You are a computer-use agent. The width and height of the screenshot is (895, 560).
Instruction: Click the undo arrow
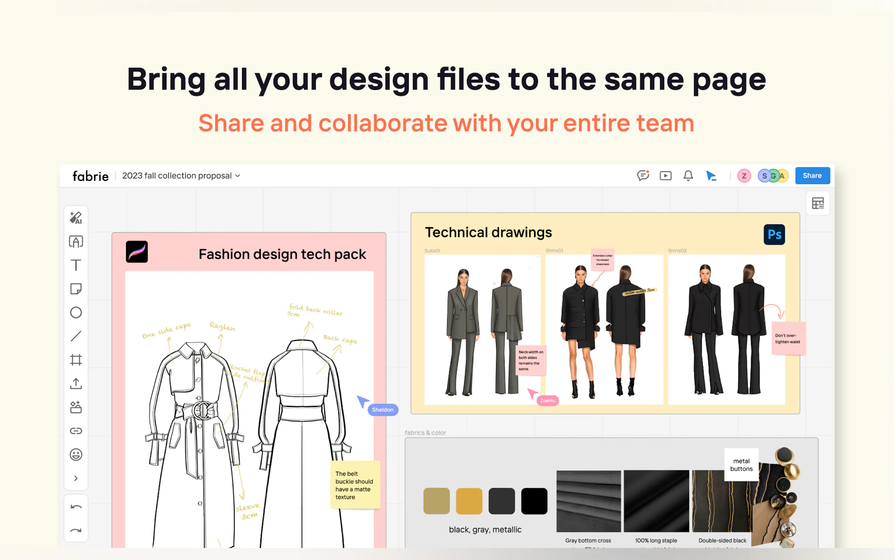(76, 507)
